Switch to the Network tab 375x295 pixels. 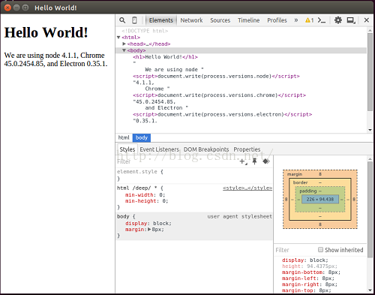click(x=191, y=20)
